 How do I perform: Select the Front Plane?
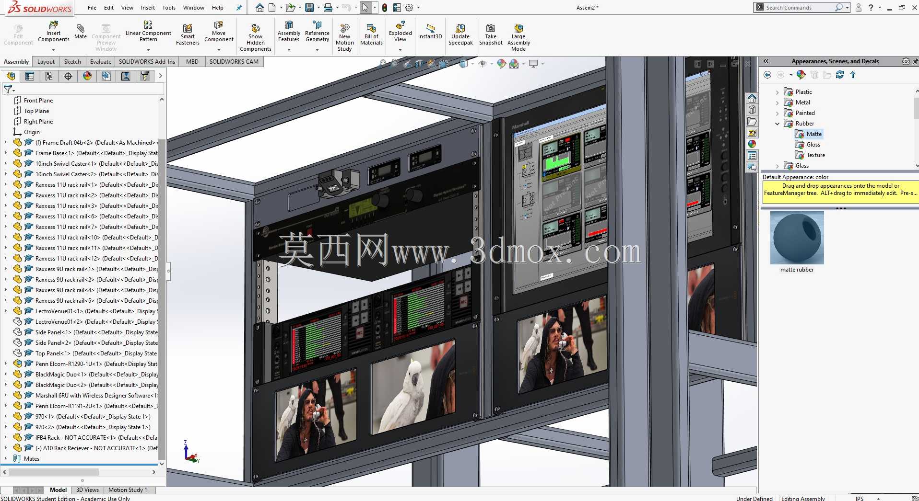38,101
